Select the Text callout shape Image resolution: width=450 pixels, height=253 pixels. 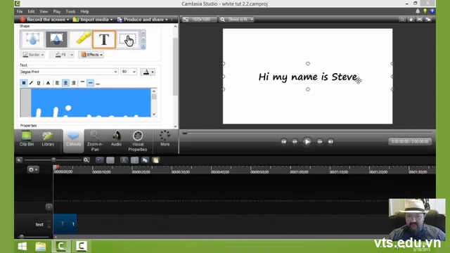[104, 39]
